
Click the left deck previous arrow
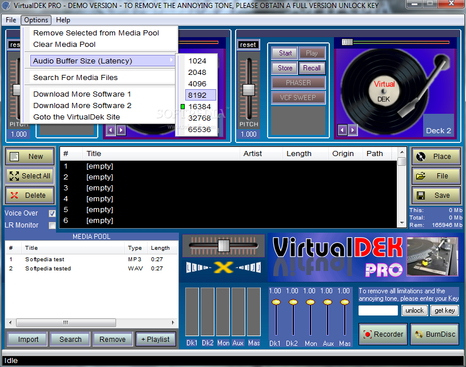tap(110, 130)
